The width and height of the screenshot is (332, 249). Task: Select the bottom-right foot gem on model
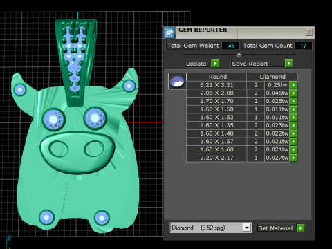point(102,218)
